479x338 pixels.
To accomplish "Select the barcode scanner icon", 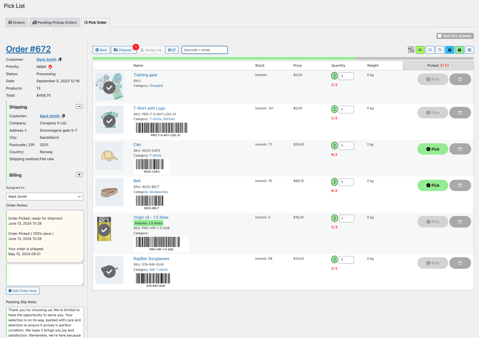I will pos(411,50).
